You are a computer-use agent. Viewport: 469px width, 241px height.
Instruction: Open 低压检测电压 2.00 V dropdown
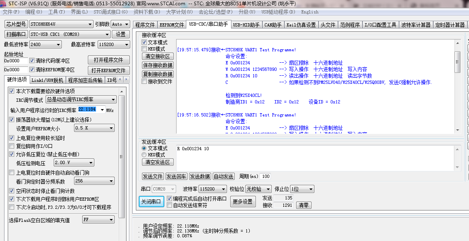click(x=74, y=162)
